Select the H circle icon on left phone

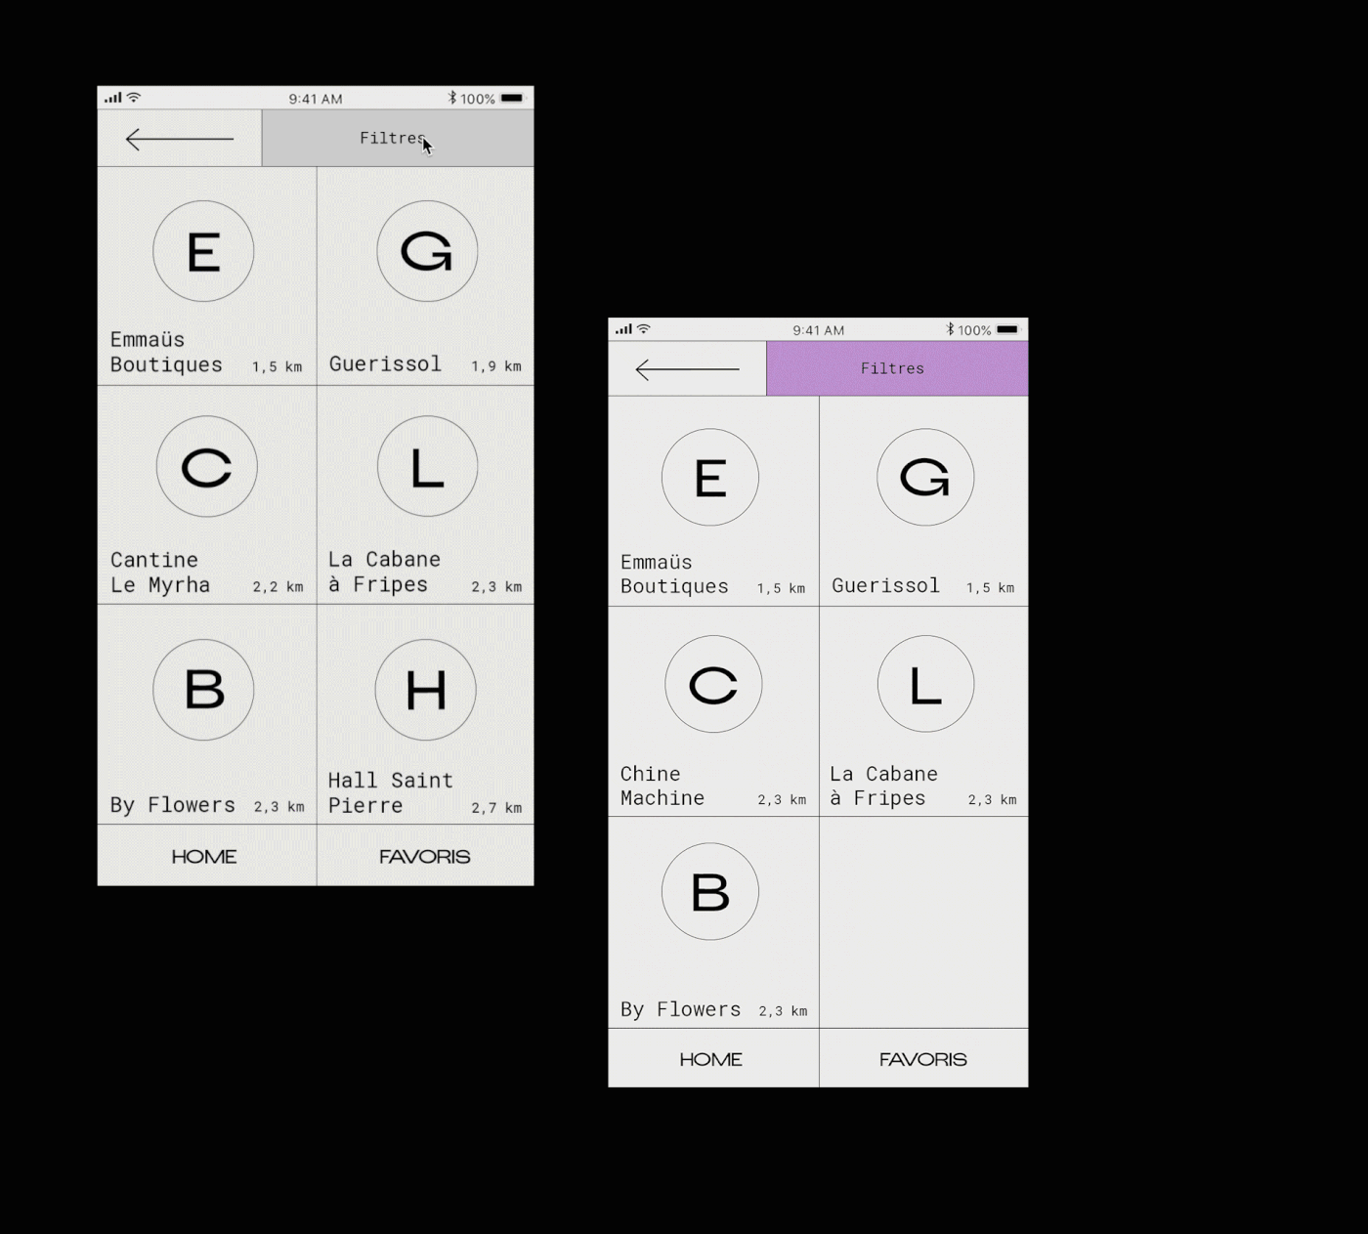point(426,690)
